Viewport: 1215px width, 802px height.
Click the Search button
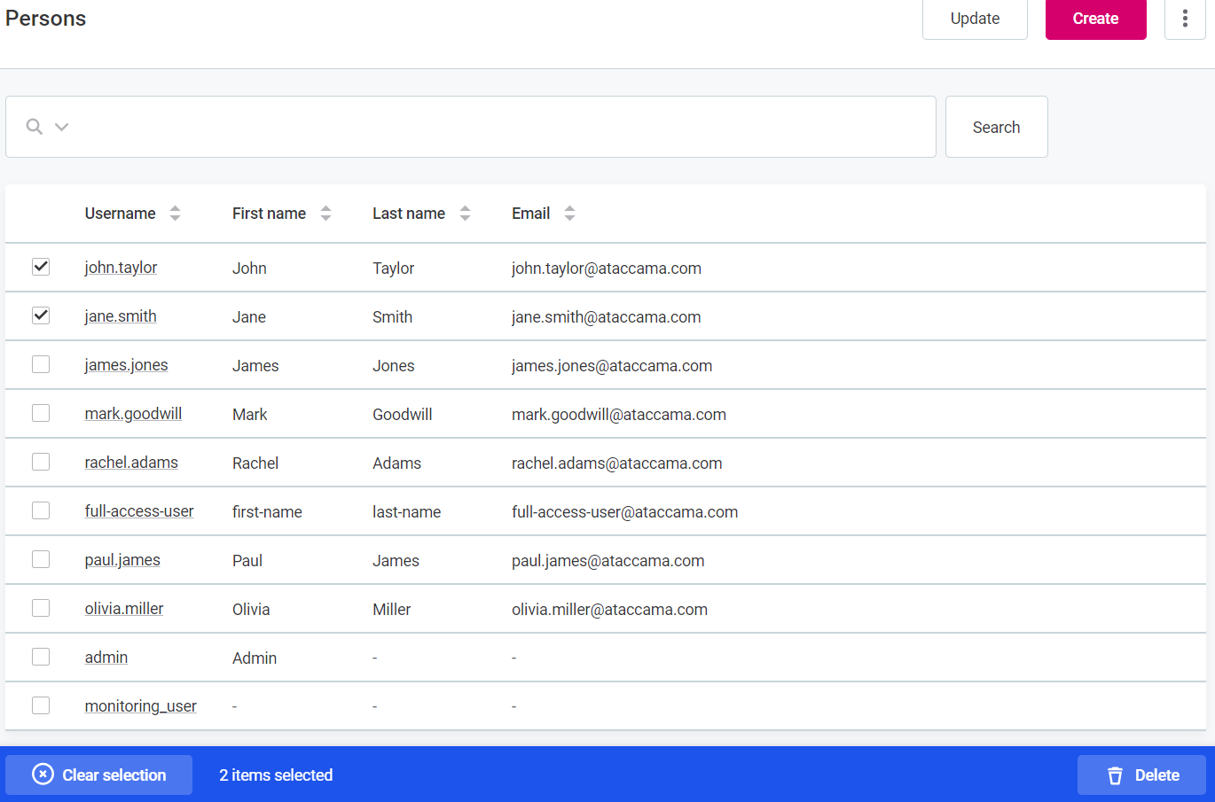(996, 127)
